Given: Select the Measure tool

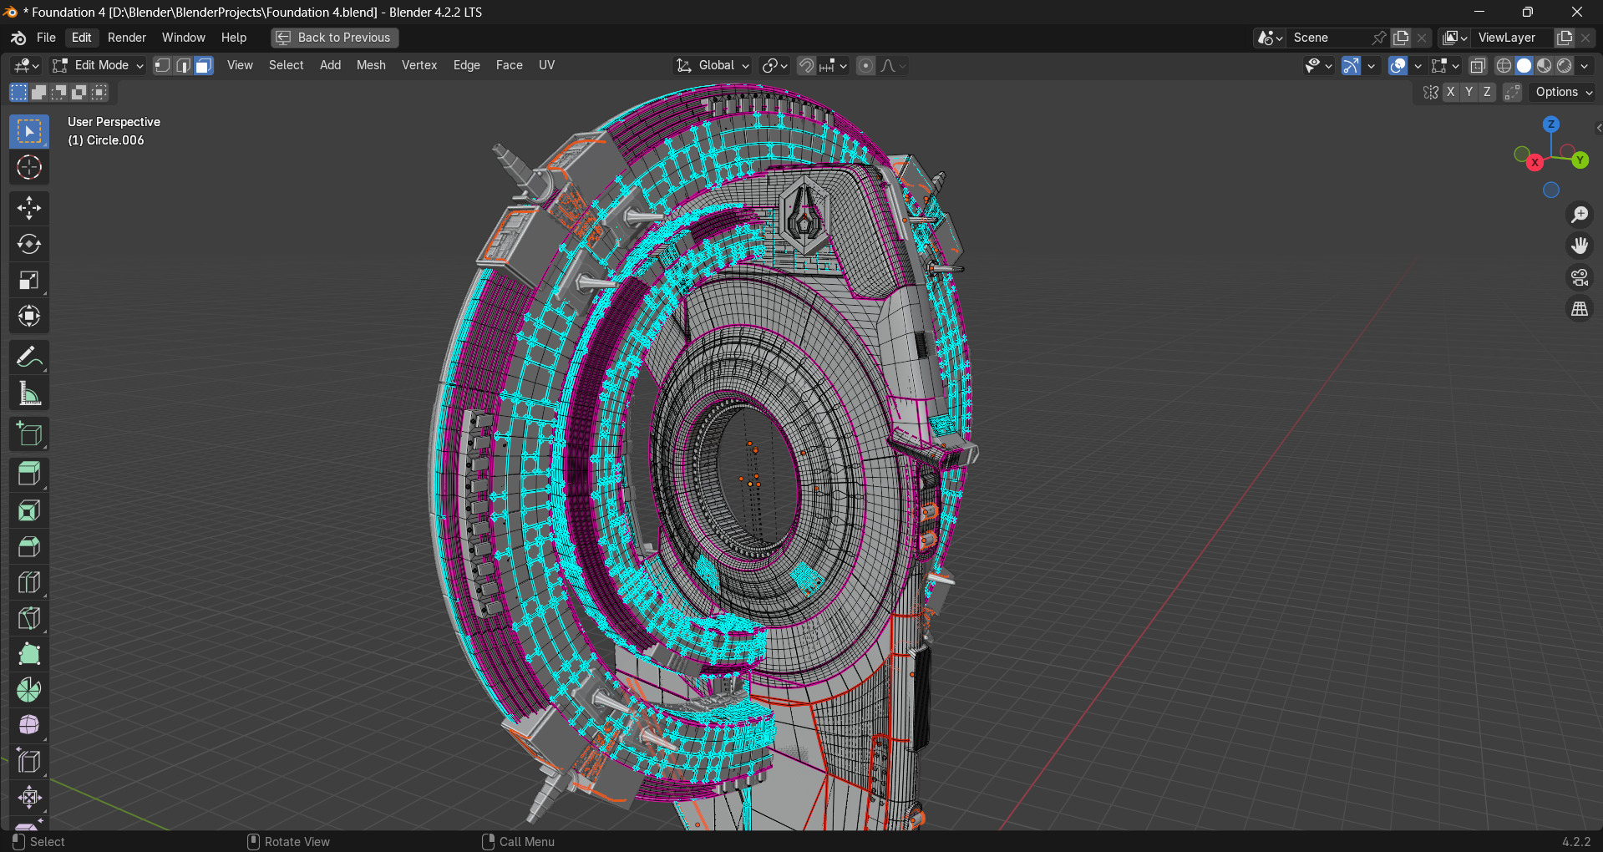Looking at the screenshot, I should pyautogui.click(x=29, y=393).
